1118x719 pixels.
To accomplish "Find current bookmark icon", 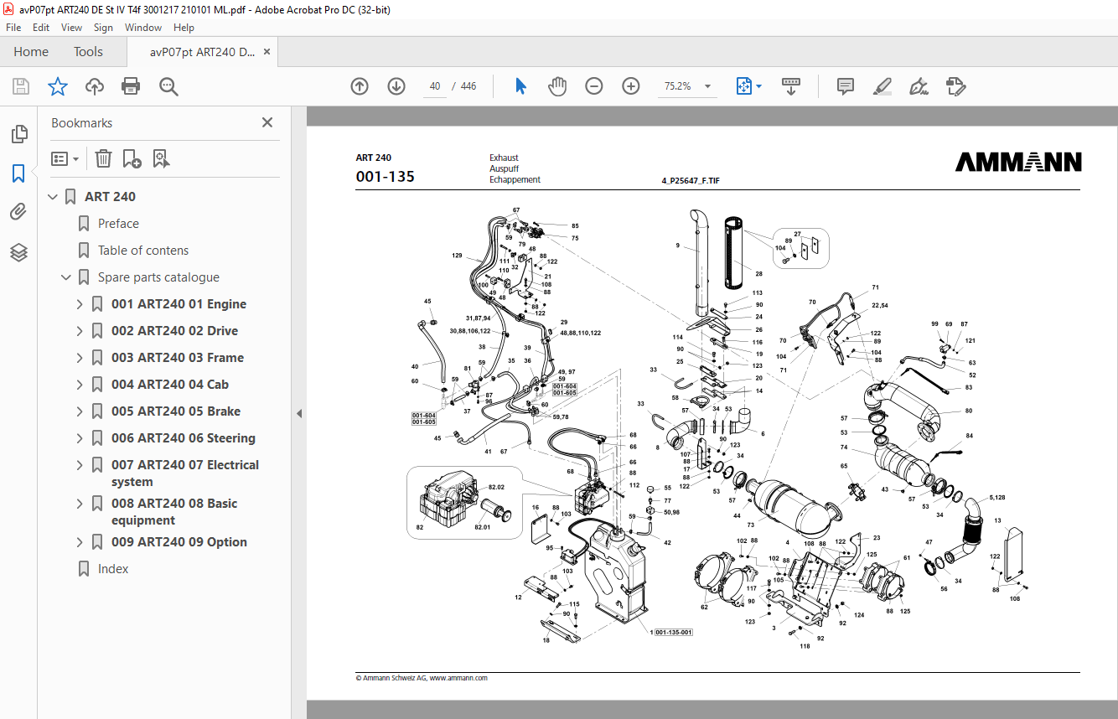I will (162, 158).
